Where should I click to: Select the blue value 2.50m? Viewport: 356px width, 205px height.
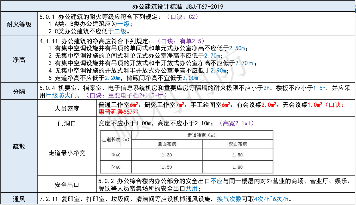(x=237, y=48)
